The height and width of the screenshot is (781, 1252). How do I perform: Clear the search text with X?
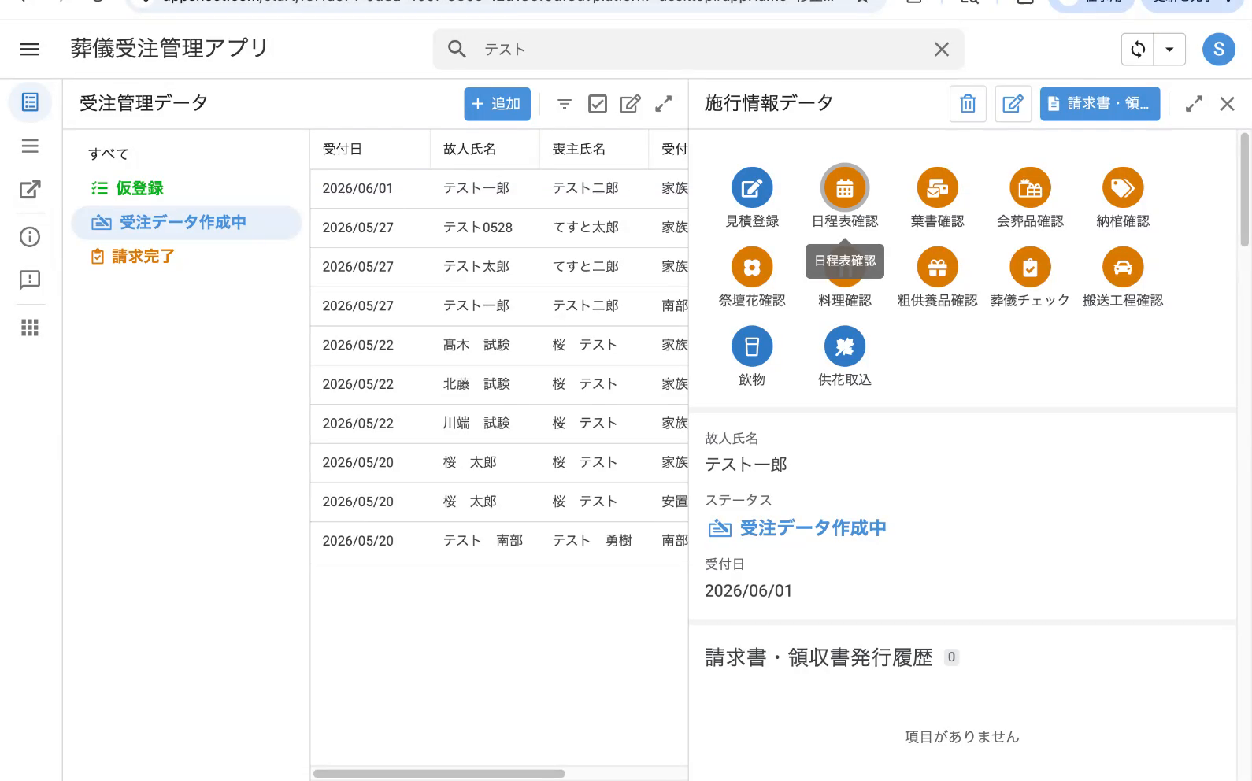tap(941, 50)
